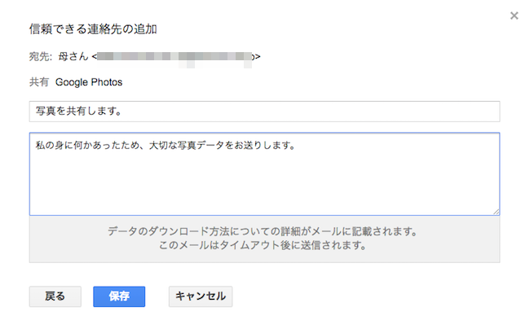Close the dialog with the X icon
This screenshot has width=530, height=329.
pyautogui.click(x=514, y=15)
